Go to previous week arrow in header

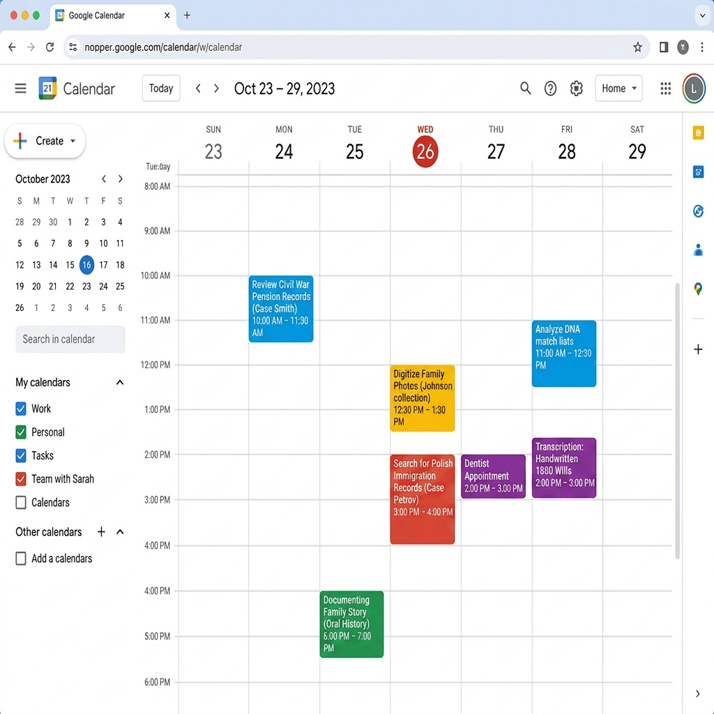pos(198,89)
